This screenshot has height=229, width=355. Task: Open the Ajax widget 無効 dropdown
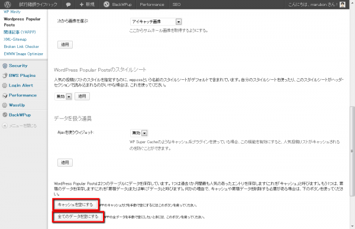139,133
